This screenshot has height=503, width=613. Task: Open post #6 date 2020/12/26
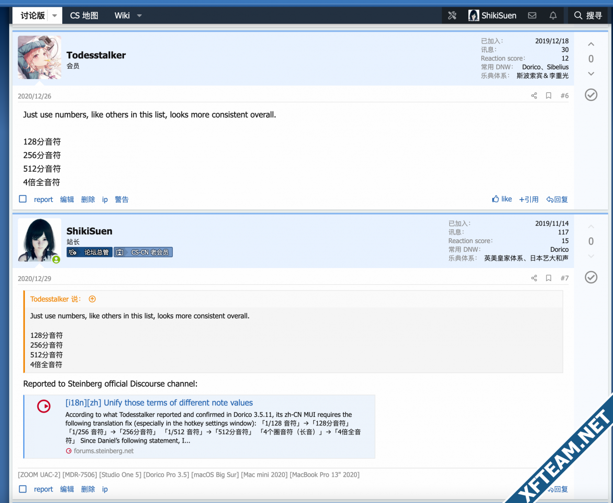pyautogui.click(x=34, y=96)
